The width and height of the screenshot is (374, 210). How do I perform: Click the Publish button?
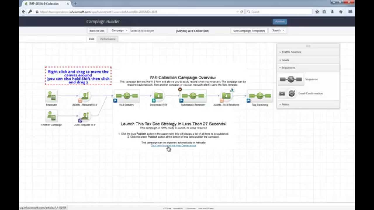click(x=280, y=22)
